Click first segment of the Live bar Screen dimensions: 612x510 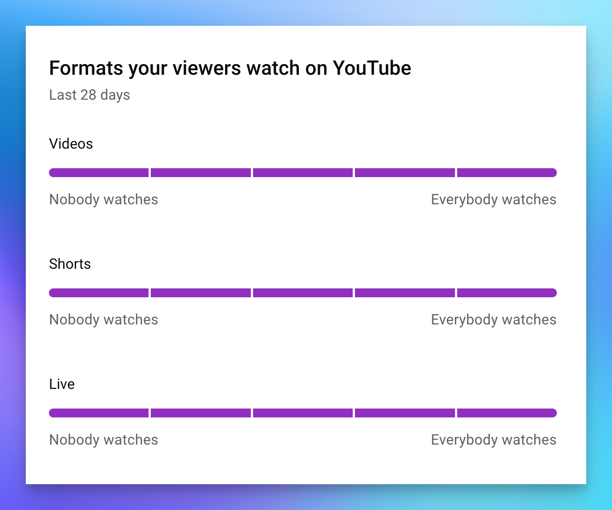(99, 413)
